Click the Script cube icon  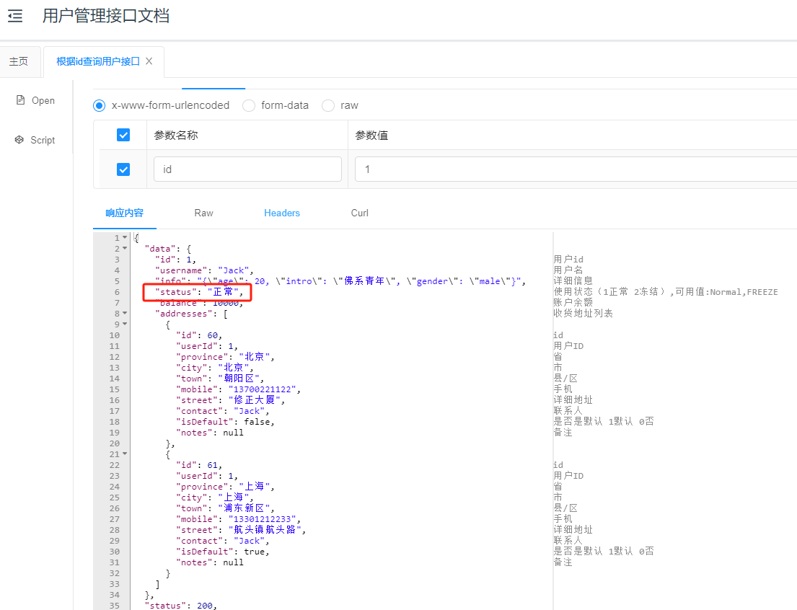click(19, 140)
